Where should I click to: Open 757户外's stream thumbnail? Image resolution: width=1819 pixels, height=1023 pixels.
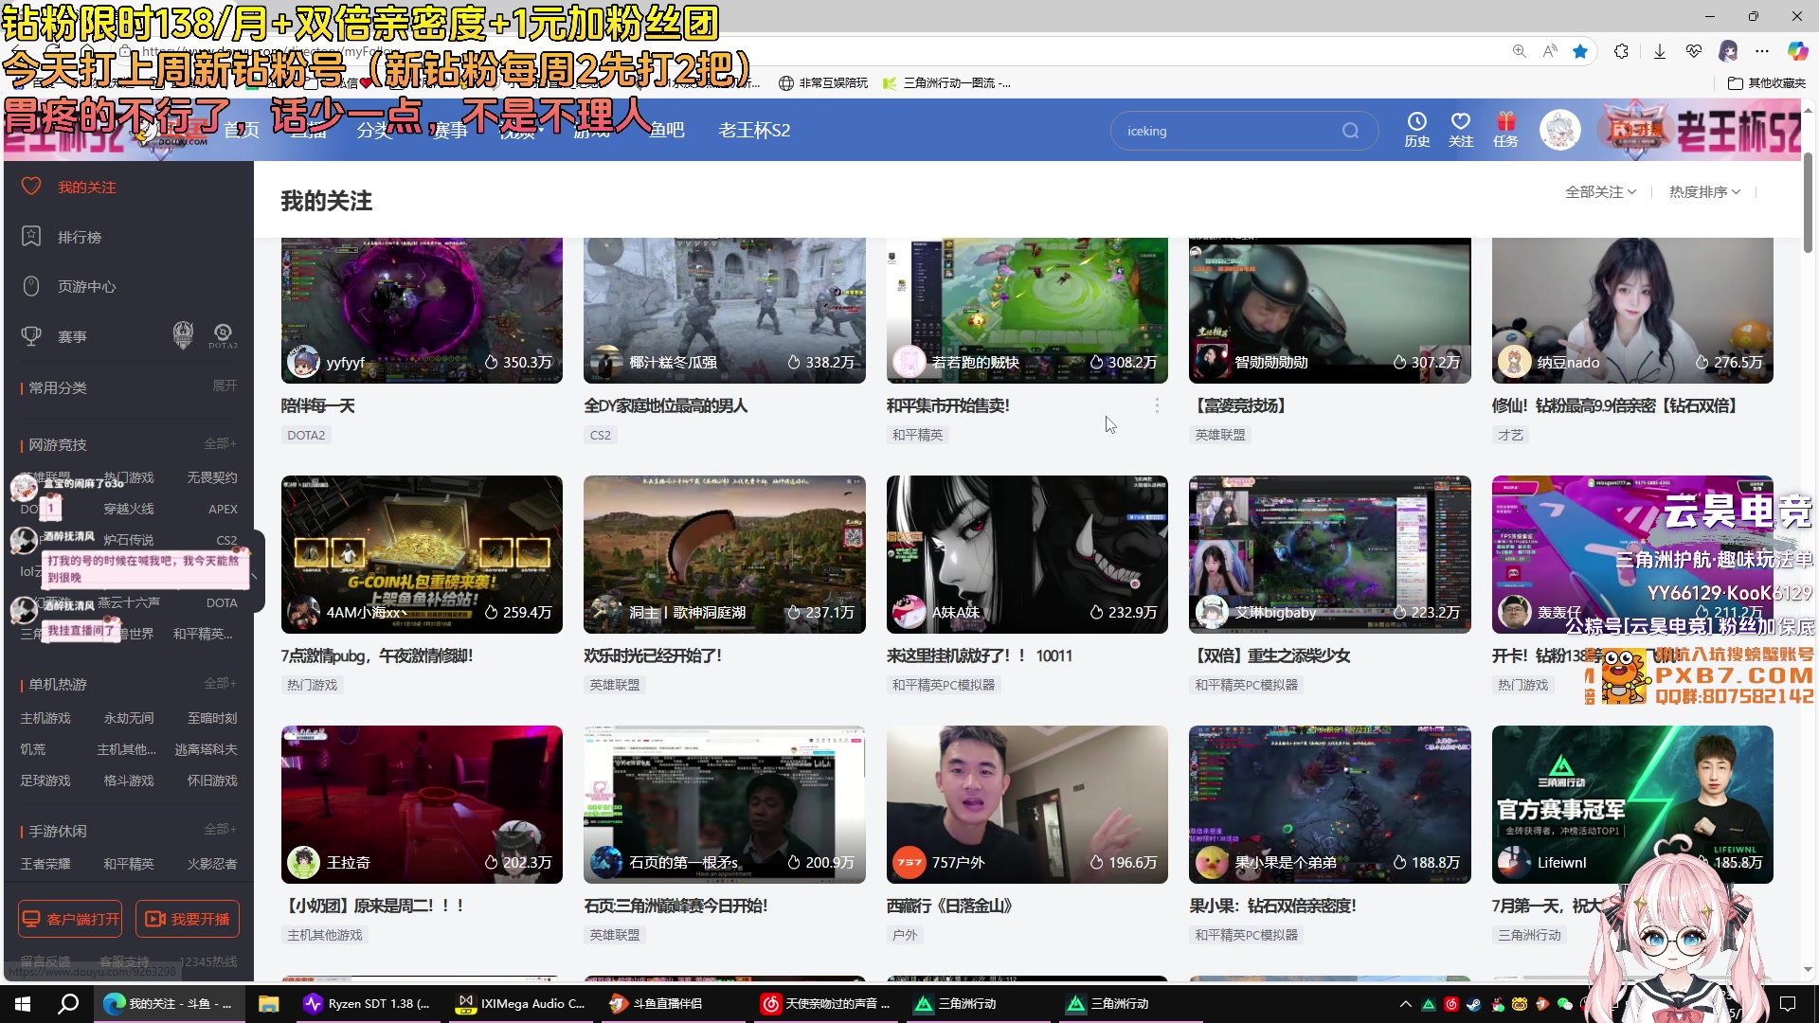[1027, 804]
